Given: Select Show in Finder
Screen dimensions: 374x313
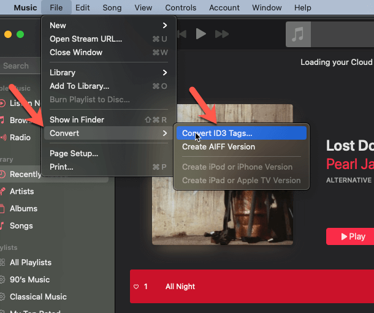Looking at the screenshot, I should click(x=109, y=119).
